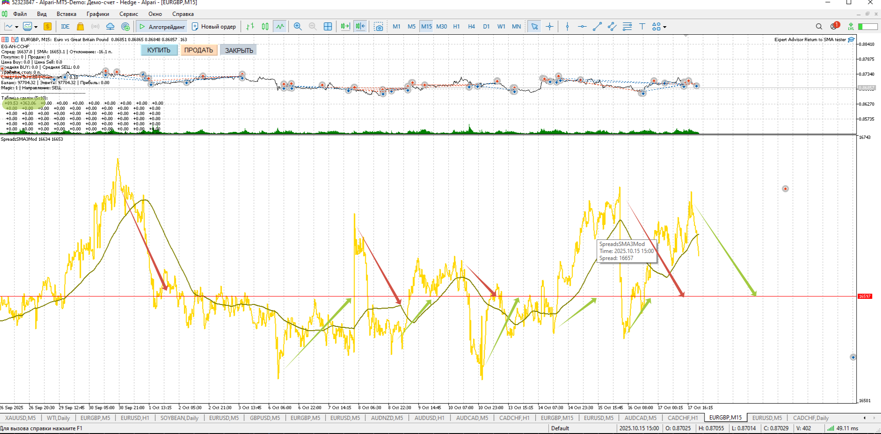Open the Вставка menu
This screenshot has width=881, height=434.
(66, 14)
